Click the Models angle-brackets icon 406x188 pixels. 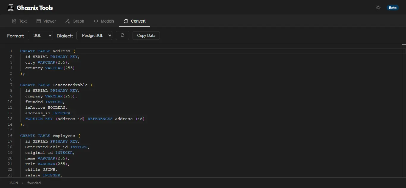click(96, 21)
